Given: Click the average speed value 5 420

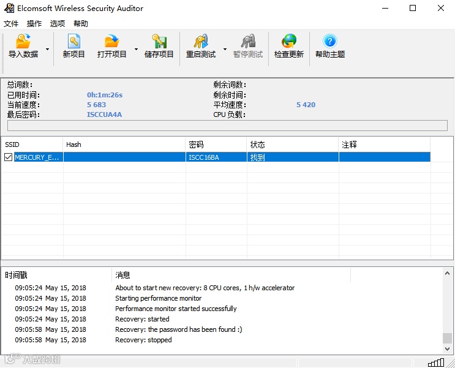Looking at the screenshot, I should point(306,105).
